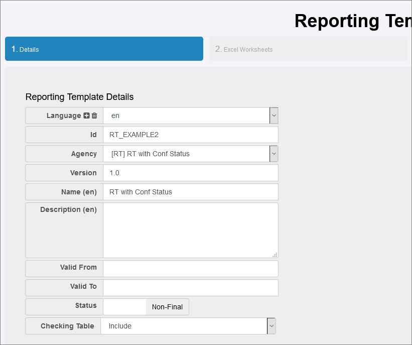412x345 pixels.
Task: Delete language using the trash icon
Action: [94, 116]
